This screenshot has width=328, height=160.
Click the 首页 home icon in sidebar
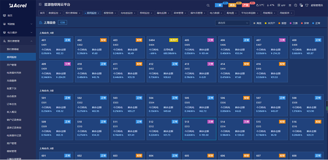[x=4, y=15]
